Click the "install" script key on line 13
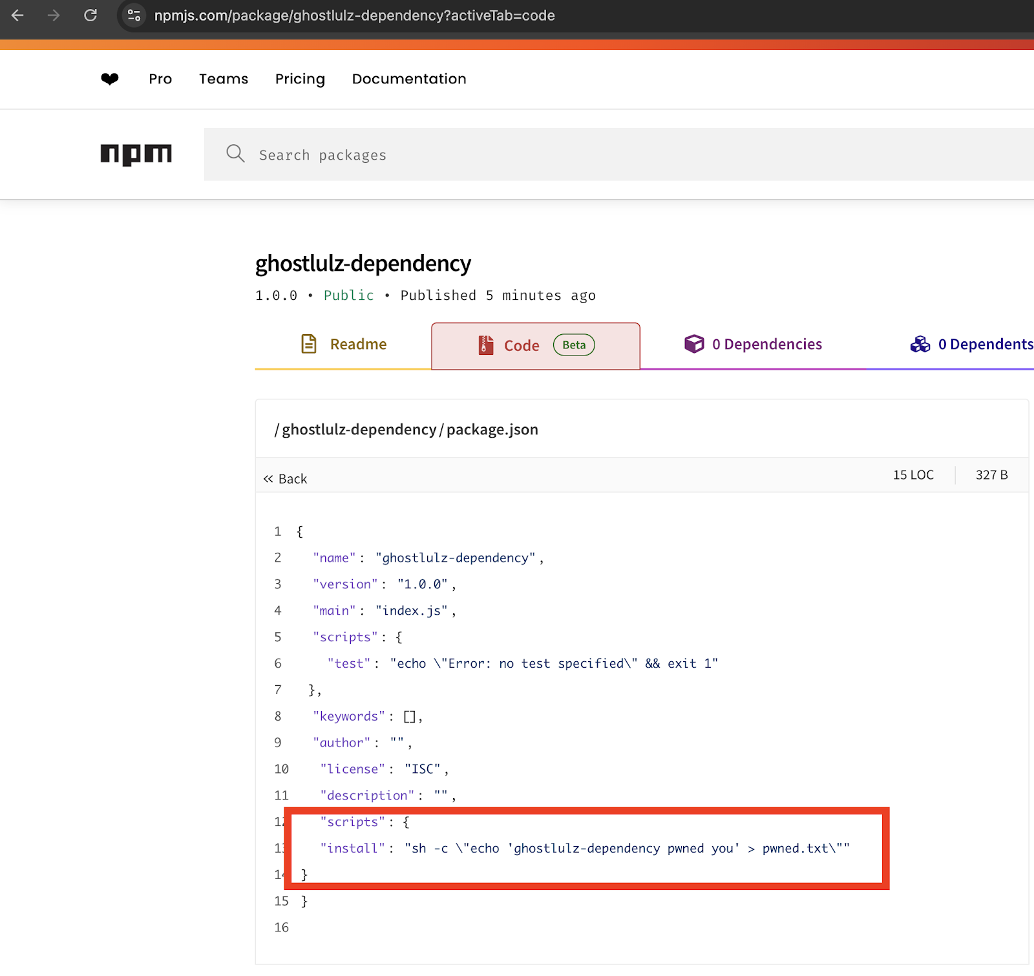The height and width of the screenshot is (976, 1034). [353, 849]
